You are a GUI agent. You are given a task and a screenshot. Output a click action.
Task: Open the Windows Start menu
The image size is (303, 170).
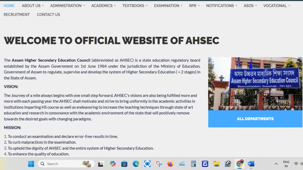[x=31, y=164]
